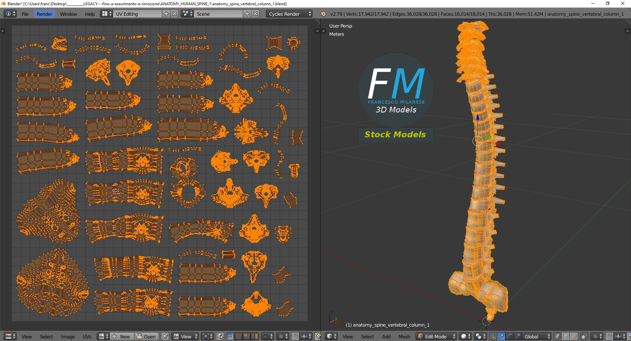
Task: Open the Render menu
Action: click(x=44, y=14)
